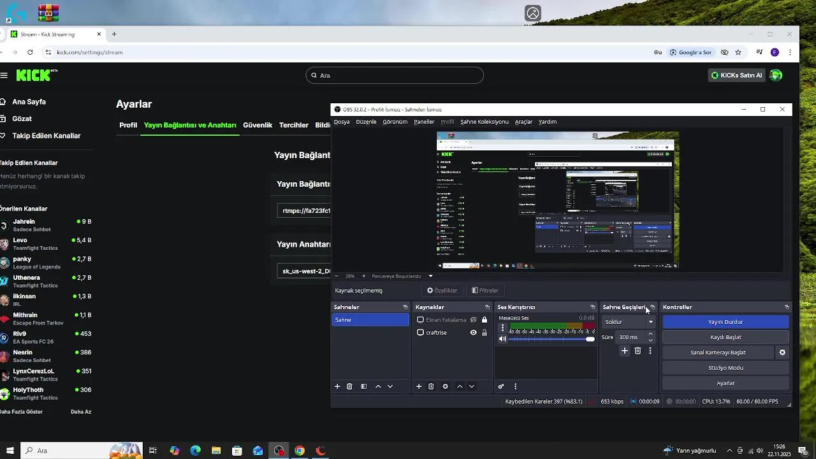
Task: Switch to Profil tab in Kick settings
Action: click(128, 125)
